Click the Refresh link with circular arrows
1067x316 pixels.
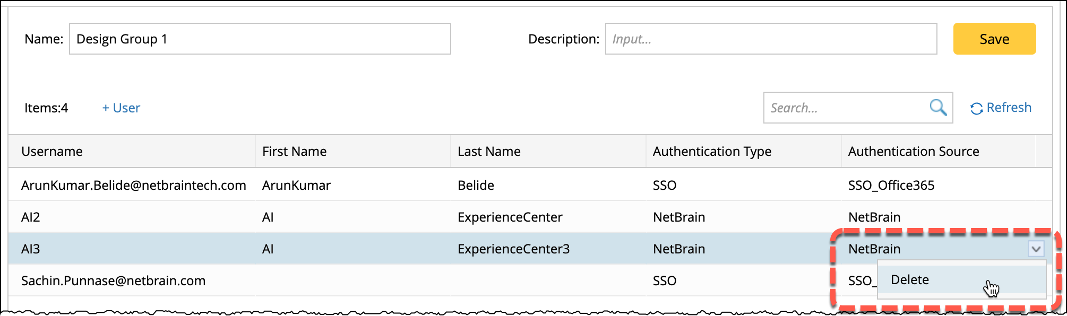pyautogui.click(x=1001, y=108)
